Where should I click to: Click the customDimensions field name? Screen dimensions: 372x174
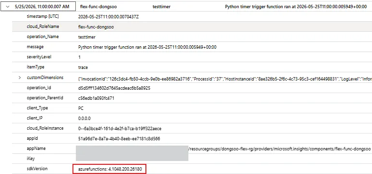[45, 78]
